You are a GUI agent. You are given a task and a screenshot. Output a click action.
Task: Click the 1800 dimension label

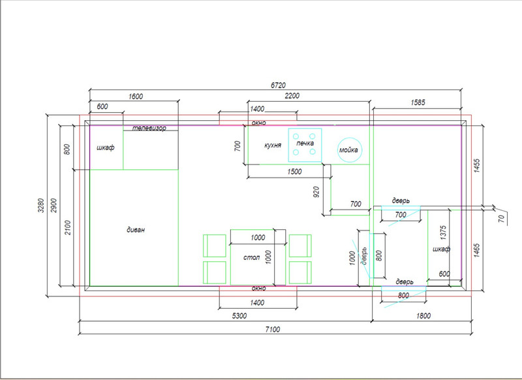[x=423, y=316]
